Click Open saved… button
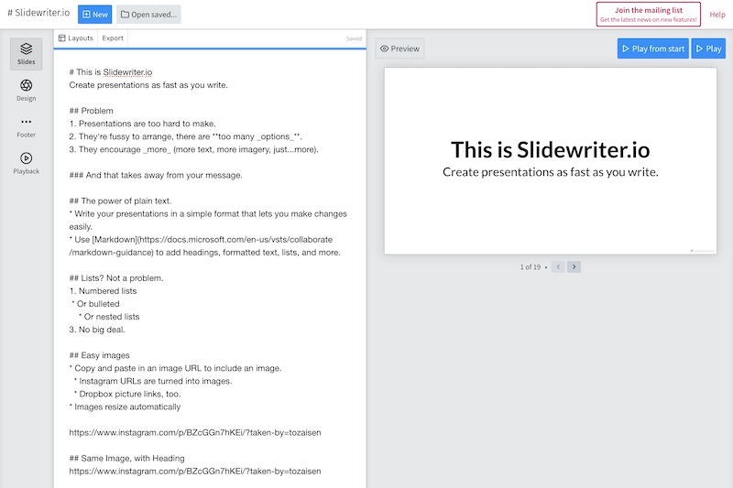The width and height of the screenshot is (733, 488). [148, 15]
